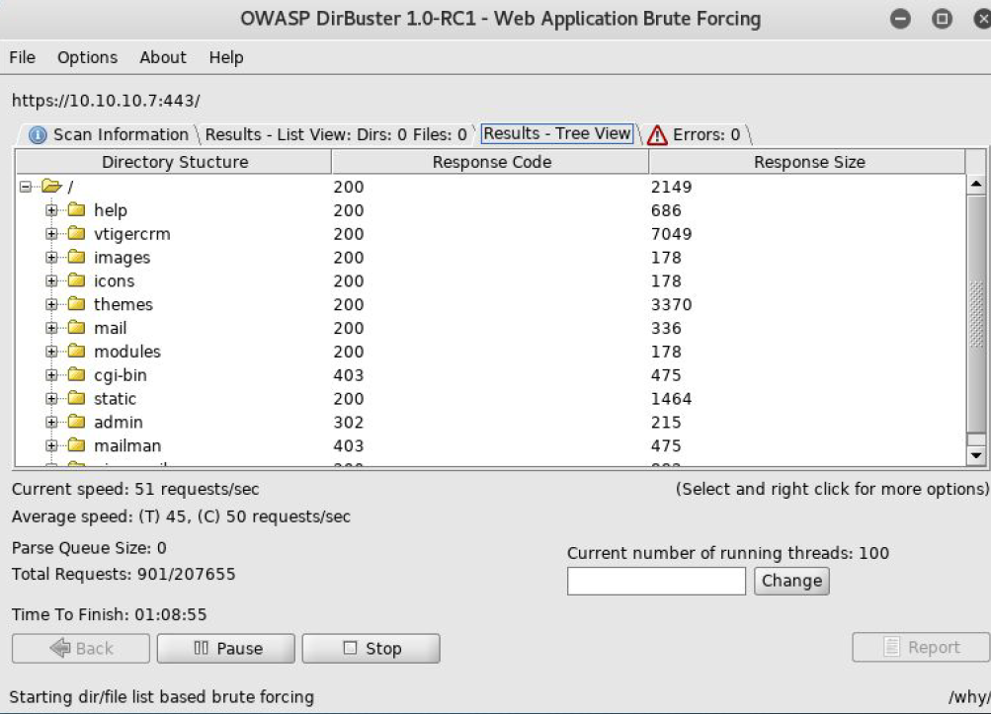
Task: Click the scroll-down arrow of results list
Action: 976,455
